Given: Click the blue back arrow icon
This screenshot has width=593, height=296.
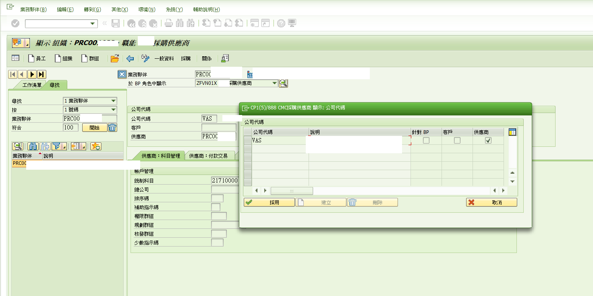Looking at the screenshot, I should tap(130, 59).
